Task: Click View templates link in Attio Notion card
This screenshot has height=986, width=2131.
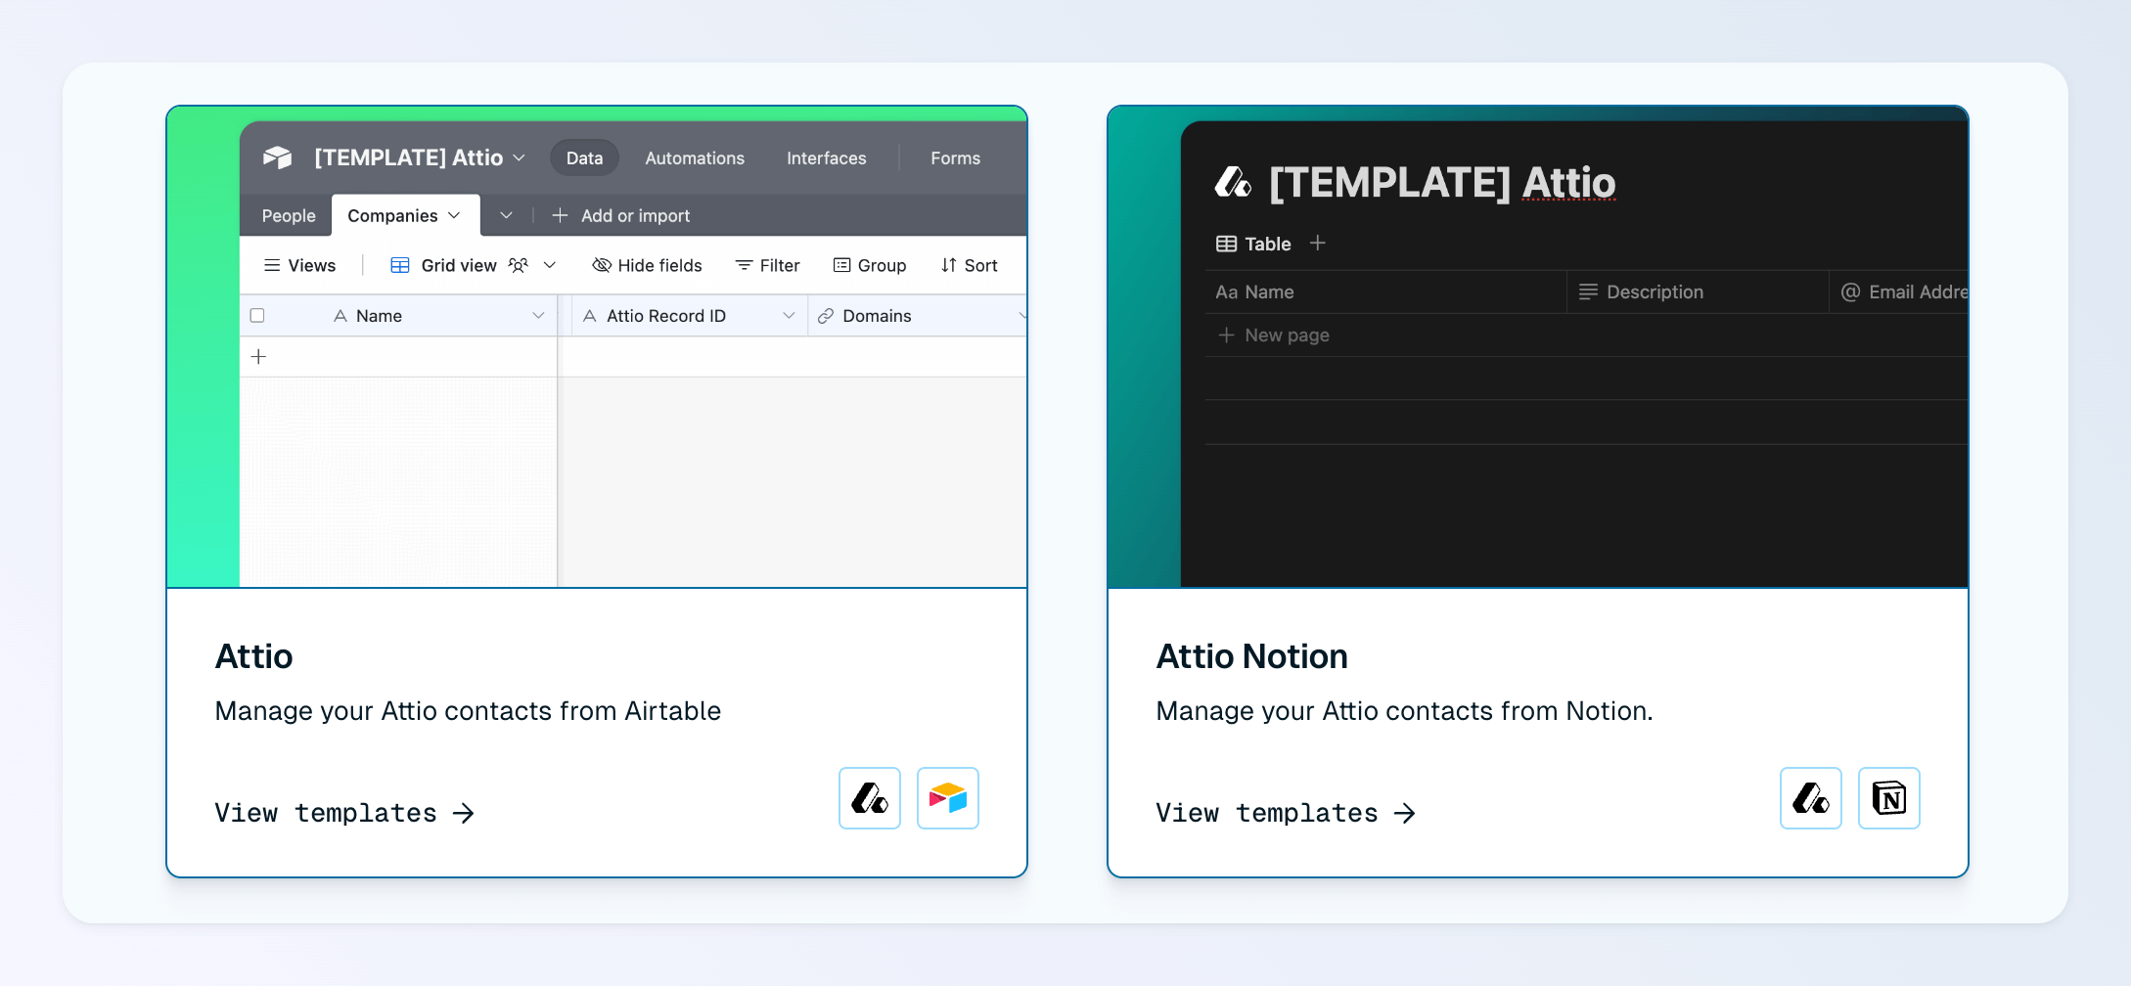Action: click(x=1286, y=813)
